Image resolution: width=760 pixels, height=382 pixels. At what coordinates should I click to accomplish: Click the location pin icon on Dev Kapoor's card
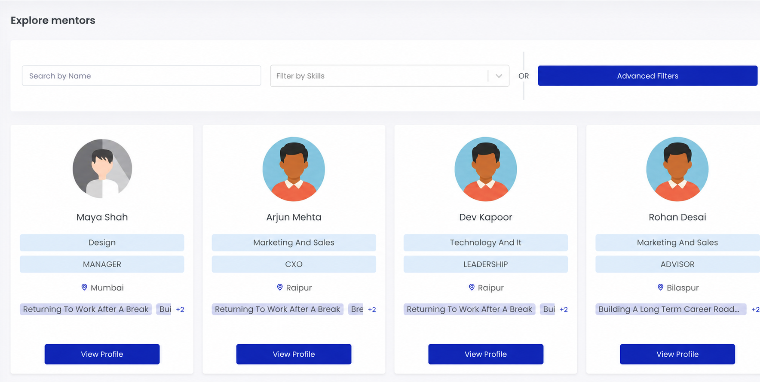pos(472,287)
